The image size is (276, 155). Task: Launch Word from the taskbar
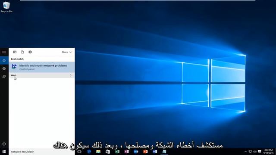[155, 152]
